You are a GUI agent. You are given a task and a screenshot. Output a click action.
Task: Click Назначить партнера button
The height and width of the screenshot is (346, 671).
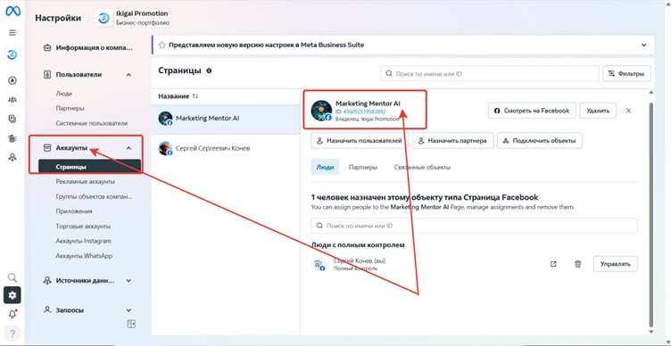(x=452, y=141)
